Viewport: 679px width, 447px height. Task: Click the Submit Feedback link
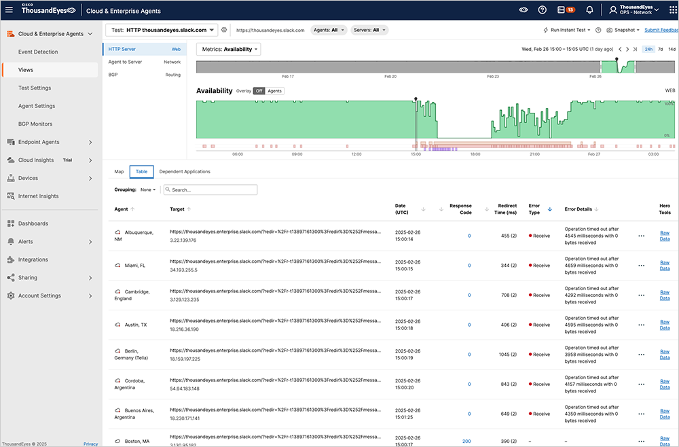661,30
